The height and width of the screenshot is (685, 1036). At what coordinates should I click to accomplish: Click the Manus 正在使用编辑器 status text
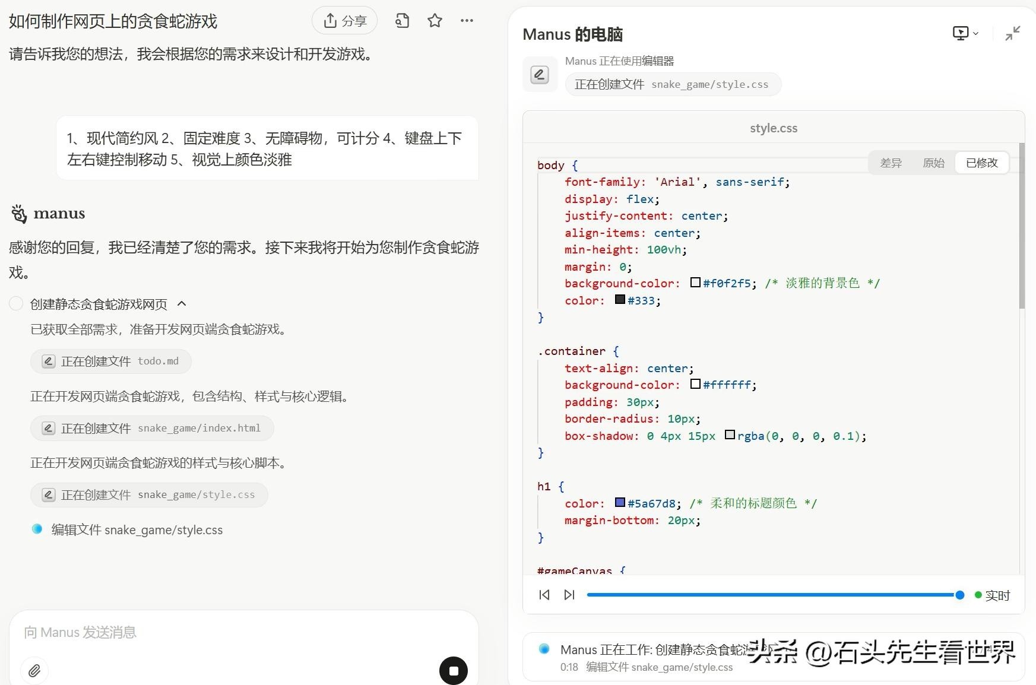(x=619, y=61)
